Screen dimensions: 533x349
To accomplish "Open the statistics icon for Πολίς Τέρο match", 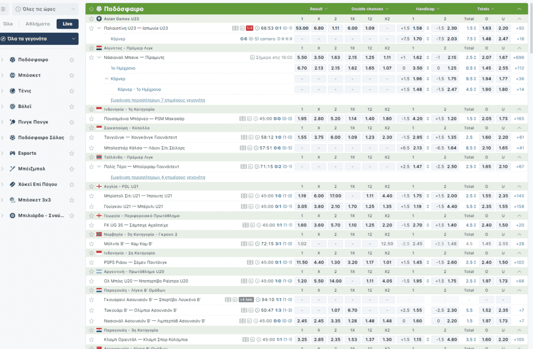I will coord(250,167).
